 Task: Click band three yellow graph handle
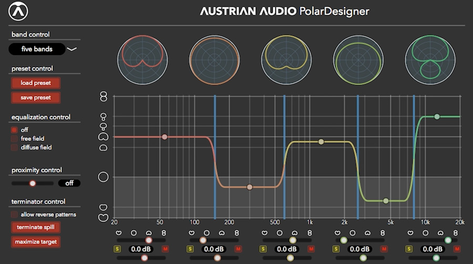click(x=321, y=142)
